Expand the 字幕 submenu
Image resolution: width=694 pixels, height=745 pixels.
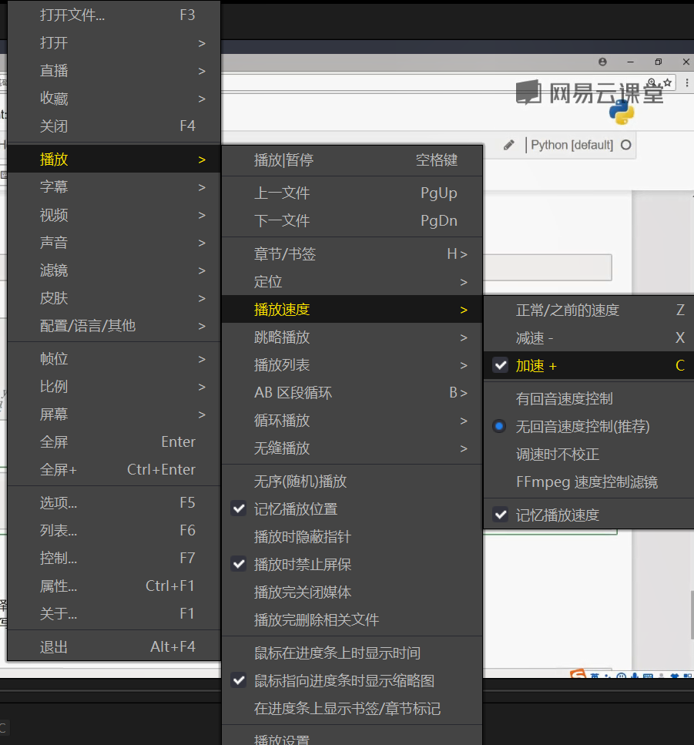114,186
